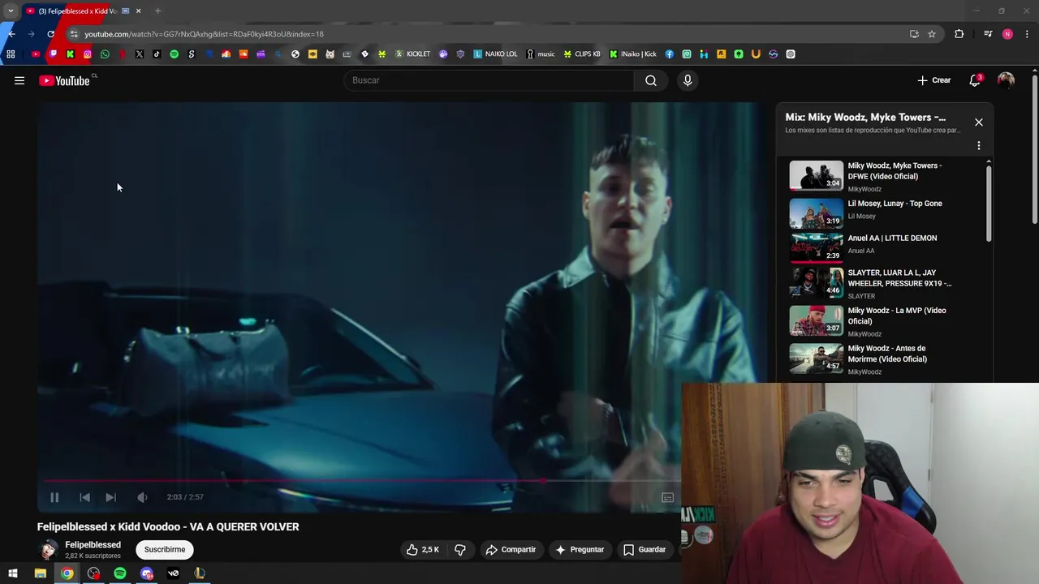The image size is (1039, 584).
Task: Go to the YouTube home logo
Action: pyautogui.click(x=65, y=80)
